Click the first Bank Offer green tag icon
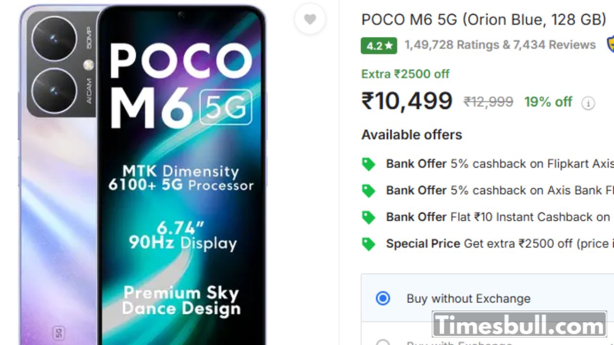 click(368, 164)
